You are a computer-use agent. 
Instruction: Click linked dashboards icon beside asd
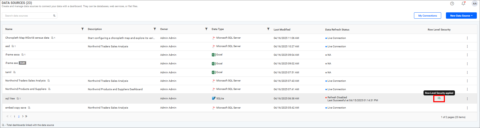13,46
